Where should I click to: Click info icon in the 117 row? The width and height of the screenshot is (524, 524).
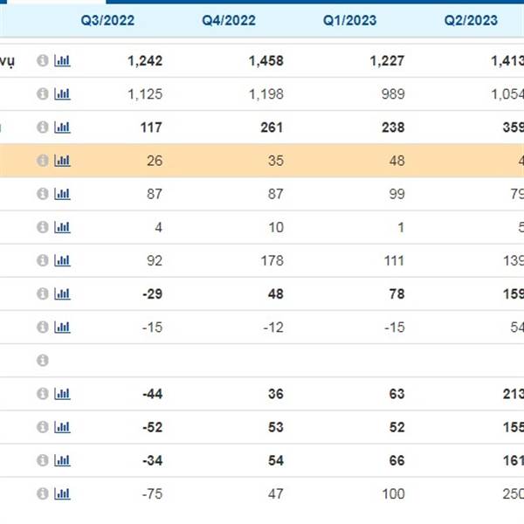(43, 128)
